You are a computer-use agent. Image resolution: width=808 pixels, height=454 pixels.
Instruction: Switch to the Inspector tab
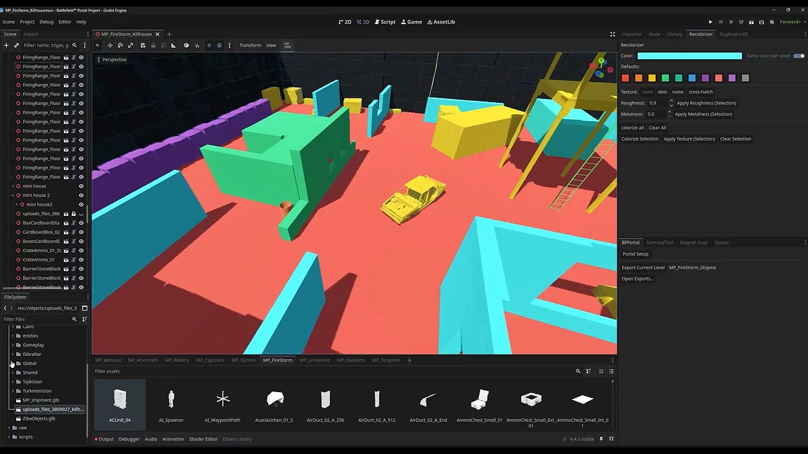pyautogui.click(x=631, y=34)
